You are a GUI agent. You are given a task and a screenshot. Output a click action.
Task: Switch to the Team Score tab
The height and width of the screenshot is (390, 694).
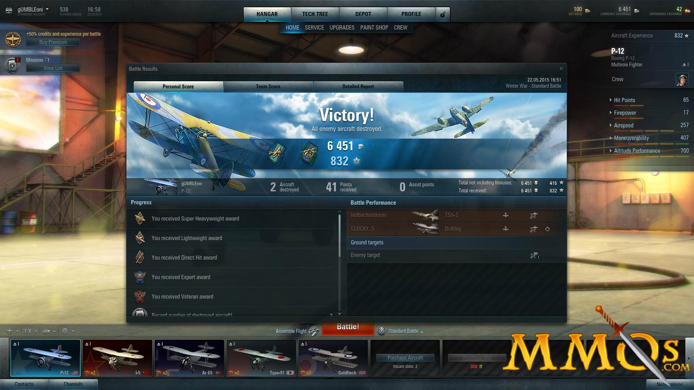pyautogui.click(x=268, y=87)
